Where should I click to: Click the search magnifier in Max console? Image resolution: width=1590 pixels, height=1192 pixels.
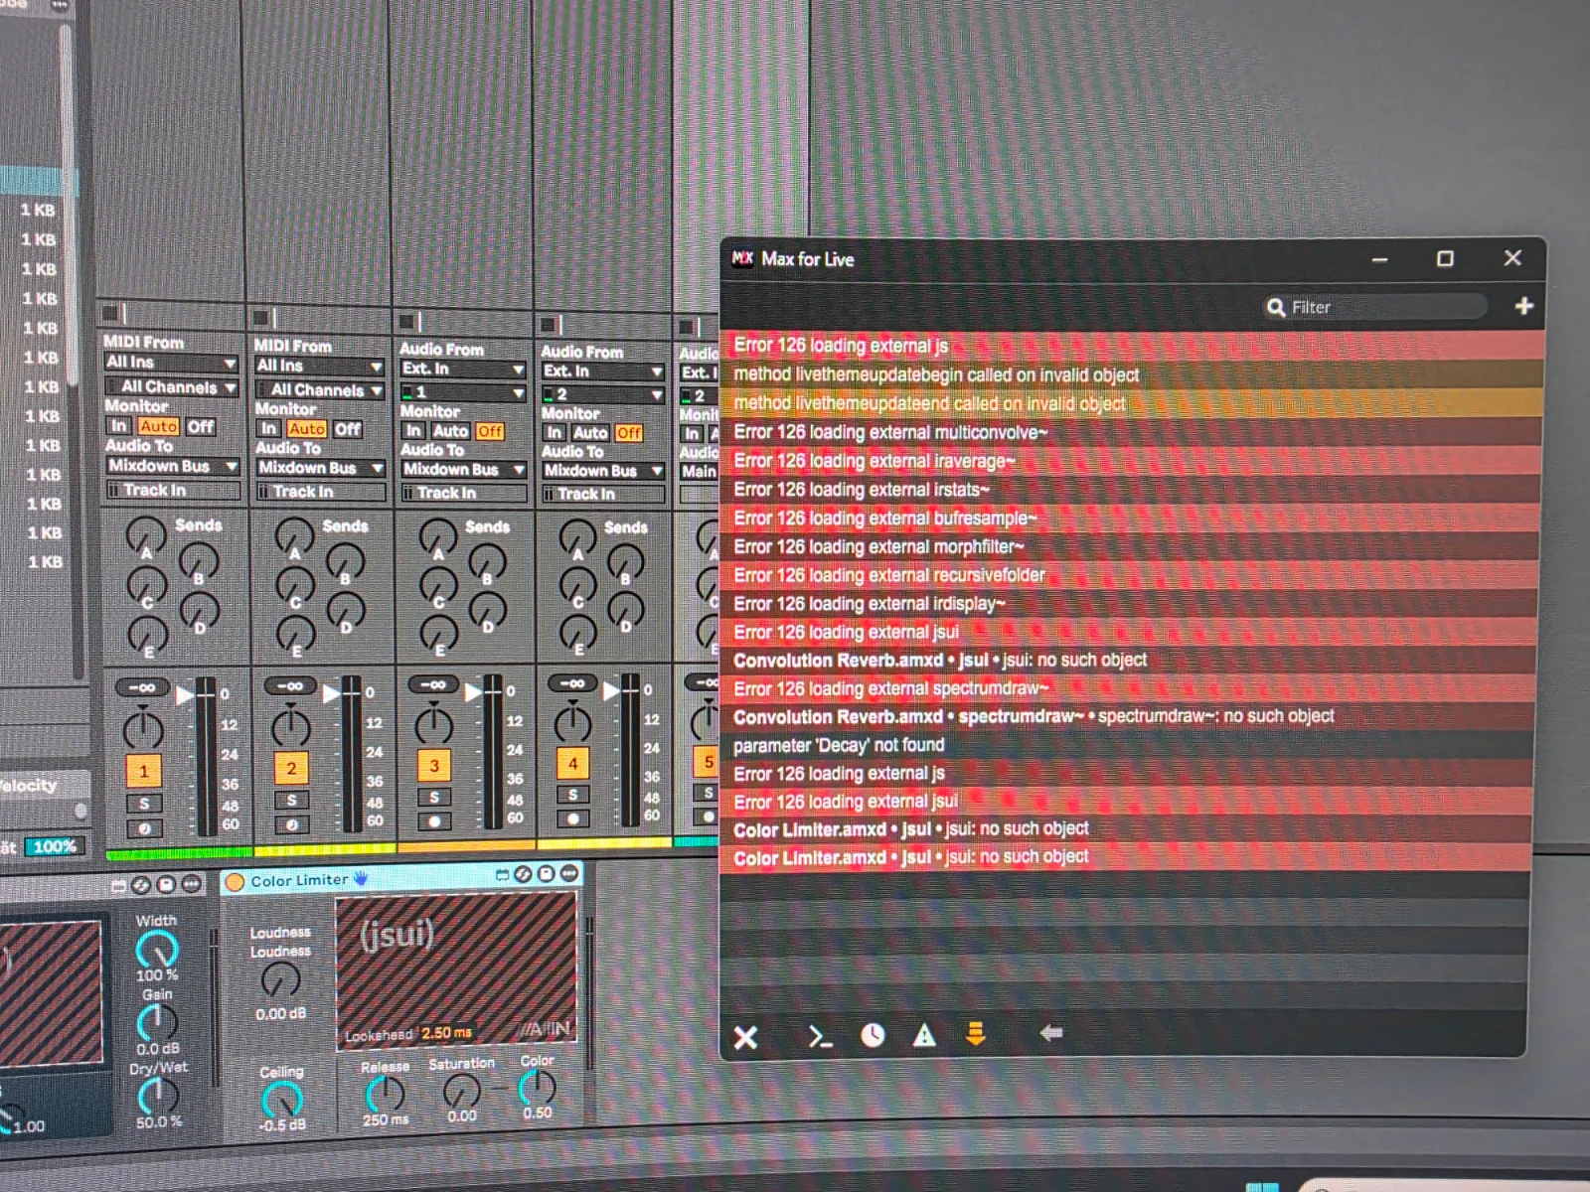coord(1276,308)
